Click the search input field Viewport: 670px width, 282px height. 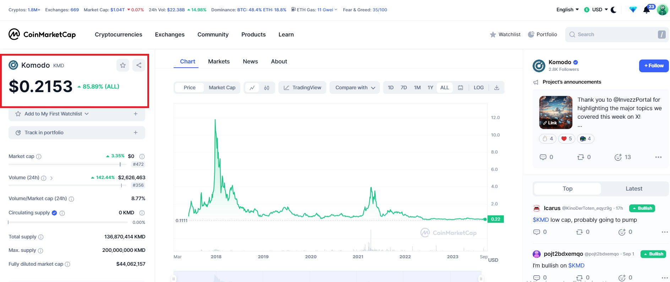(617, 34)
